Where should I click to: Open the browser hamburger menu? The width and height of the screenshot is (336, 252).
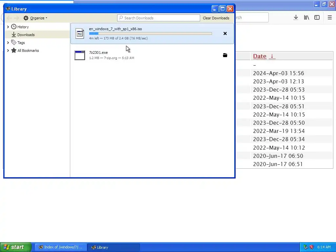click(329, 18)
